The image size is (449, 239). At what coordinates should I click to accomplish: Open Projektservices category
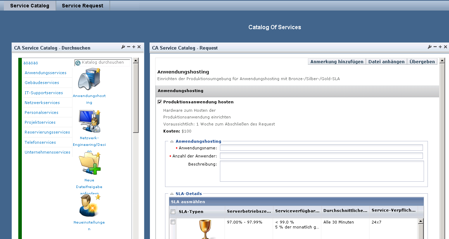click(x=40, y=122)
